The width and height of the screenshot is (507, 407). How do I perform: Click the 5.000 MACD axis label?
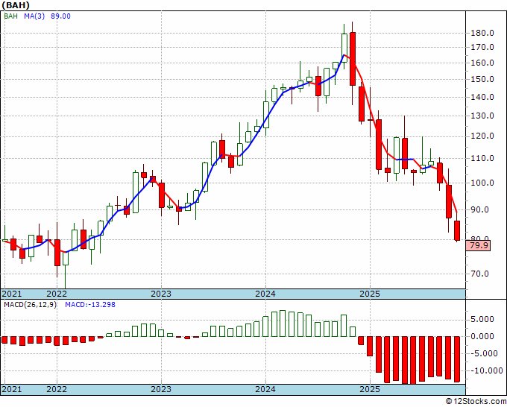484,319
